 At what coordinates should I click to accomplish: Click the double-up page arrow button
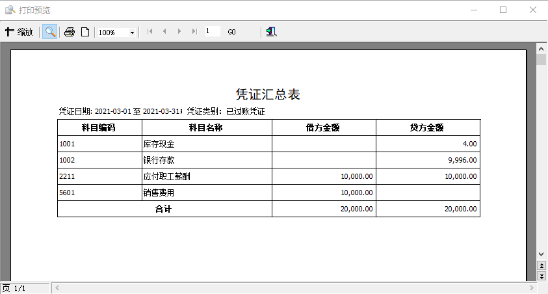541,266
